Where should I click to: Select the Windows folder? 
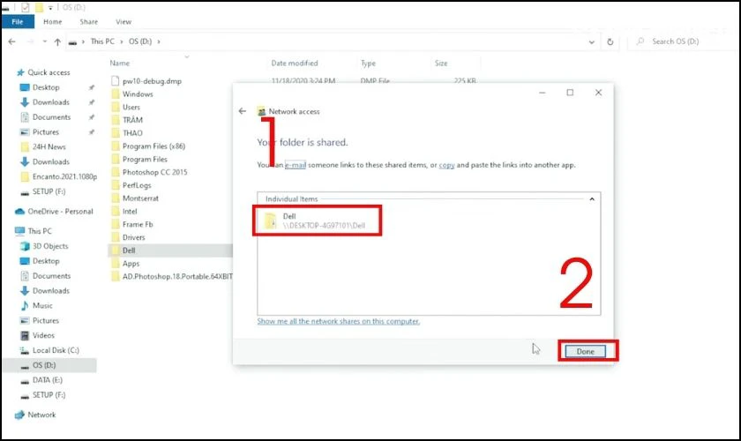click(132, 94)
